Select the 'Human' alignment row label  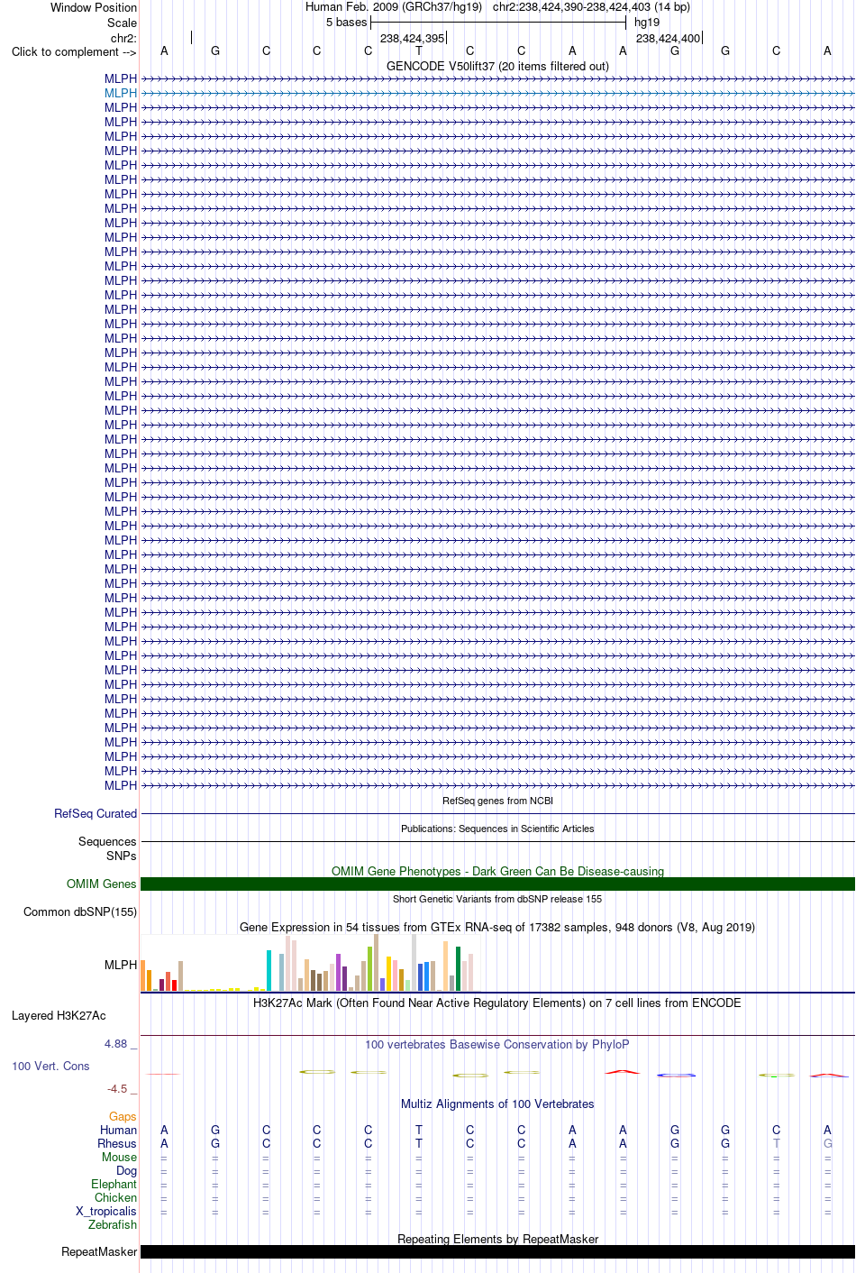pos(119,1130)
